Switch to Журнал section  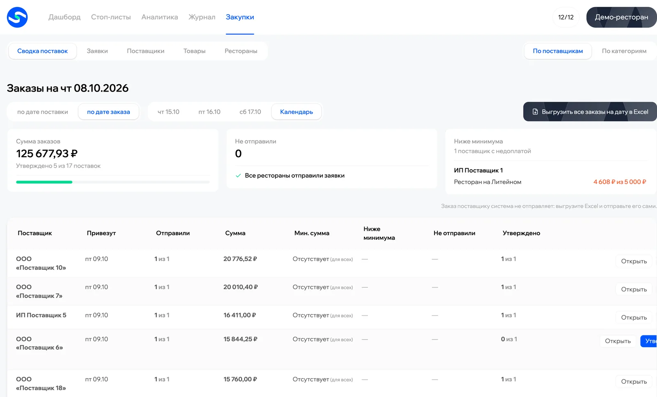click(202, 17)
